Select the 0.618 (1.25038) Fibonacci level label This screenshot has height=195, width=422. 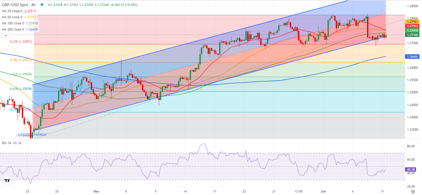[x=21, y=89]
